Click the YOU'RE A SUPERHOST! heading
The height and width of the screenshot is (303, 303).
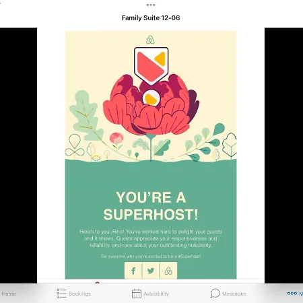151,206
